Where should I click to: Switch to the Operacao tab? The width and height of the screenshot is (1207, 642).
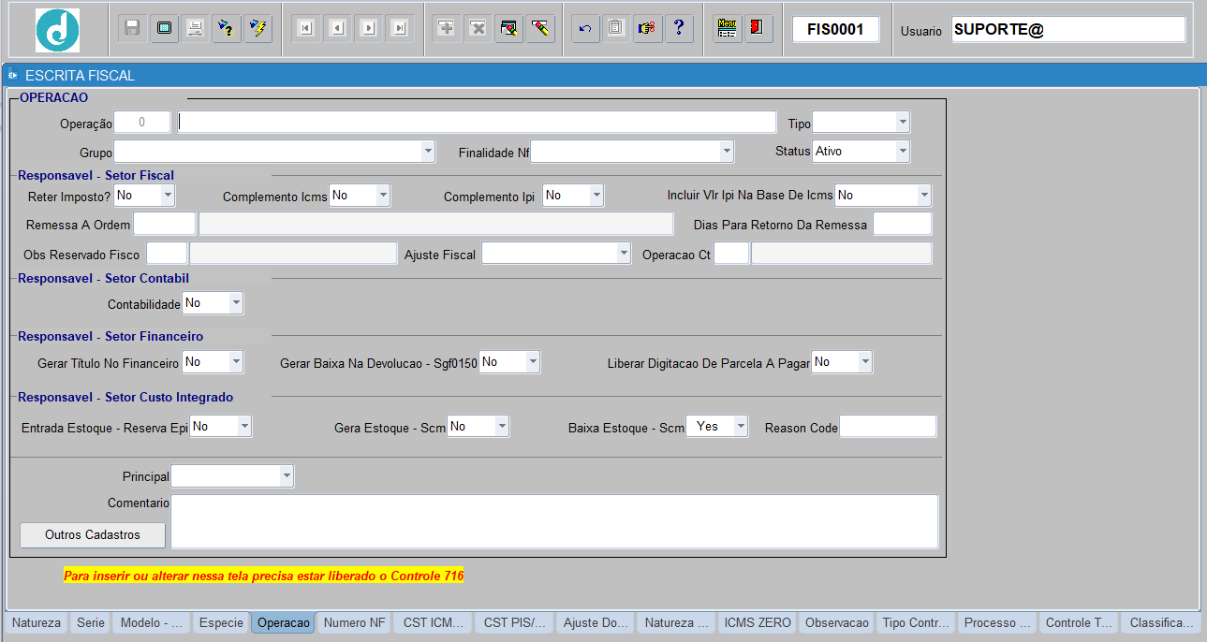tap(283, 622)
